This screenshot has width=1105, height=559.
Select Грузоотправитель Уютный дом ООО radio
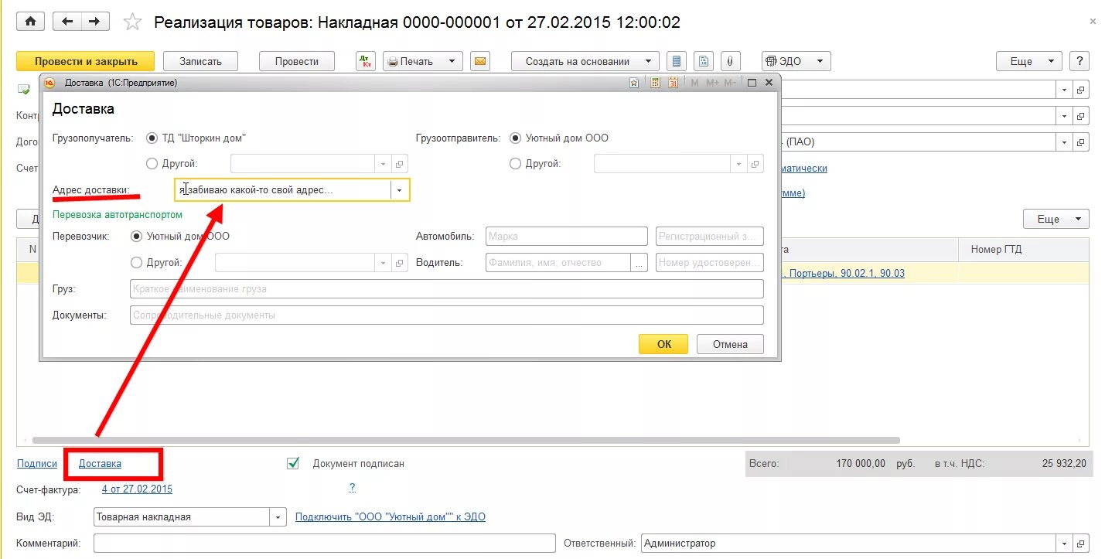pos(515,138)
